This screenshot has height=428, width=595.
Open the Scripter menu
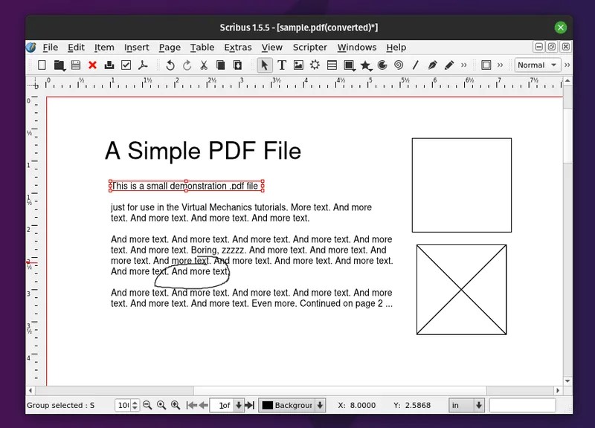click(x=310, y=47)
